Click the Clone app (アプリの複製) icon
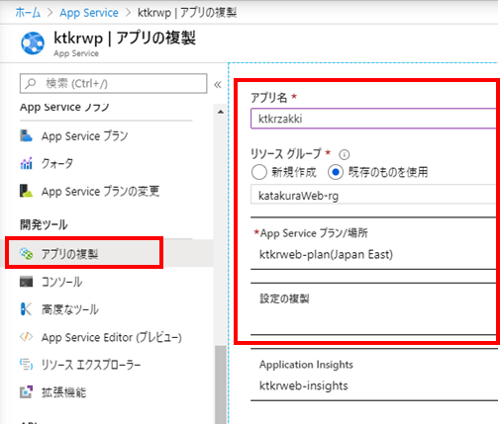The width and height of the screenshot is (500, 424). [x=27, y=253]
